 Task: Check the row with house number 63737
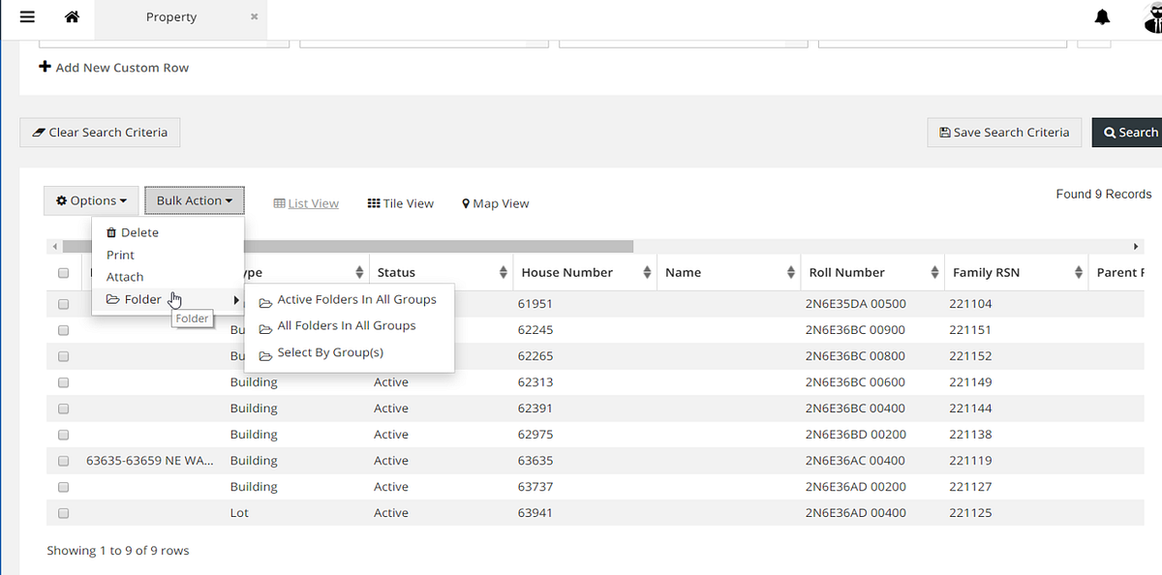63,487
